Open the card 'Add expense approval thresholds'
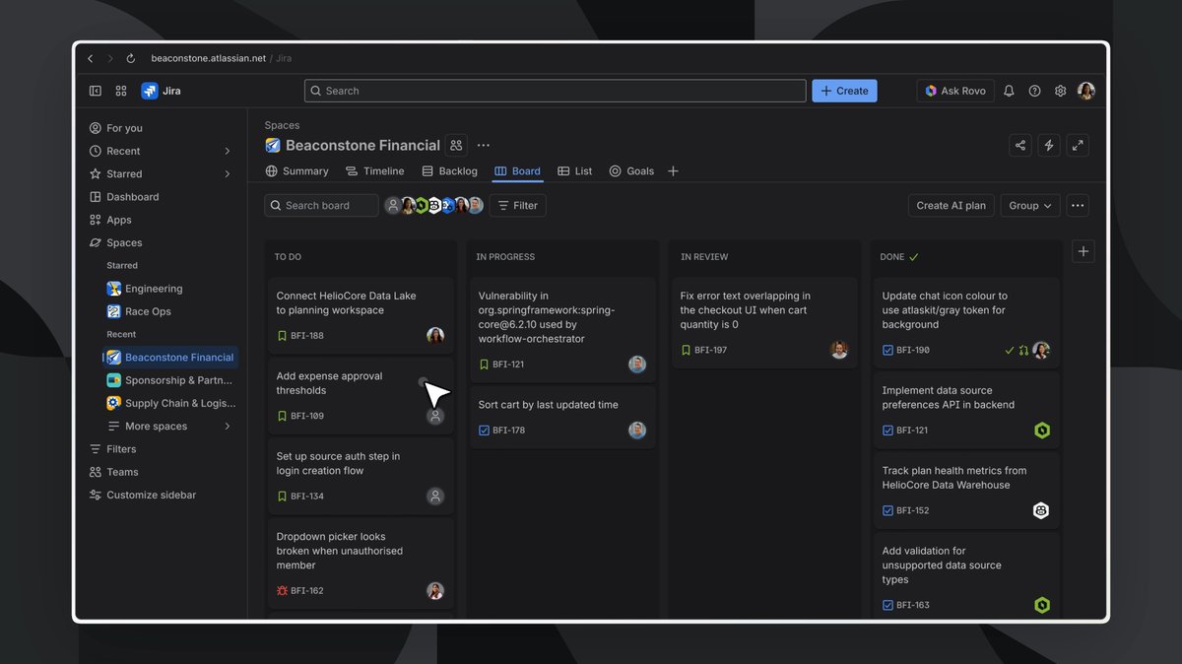 [361, 396]
